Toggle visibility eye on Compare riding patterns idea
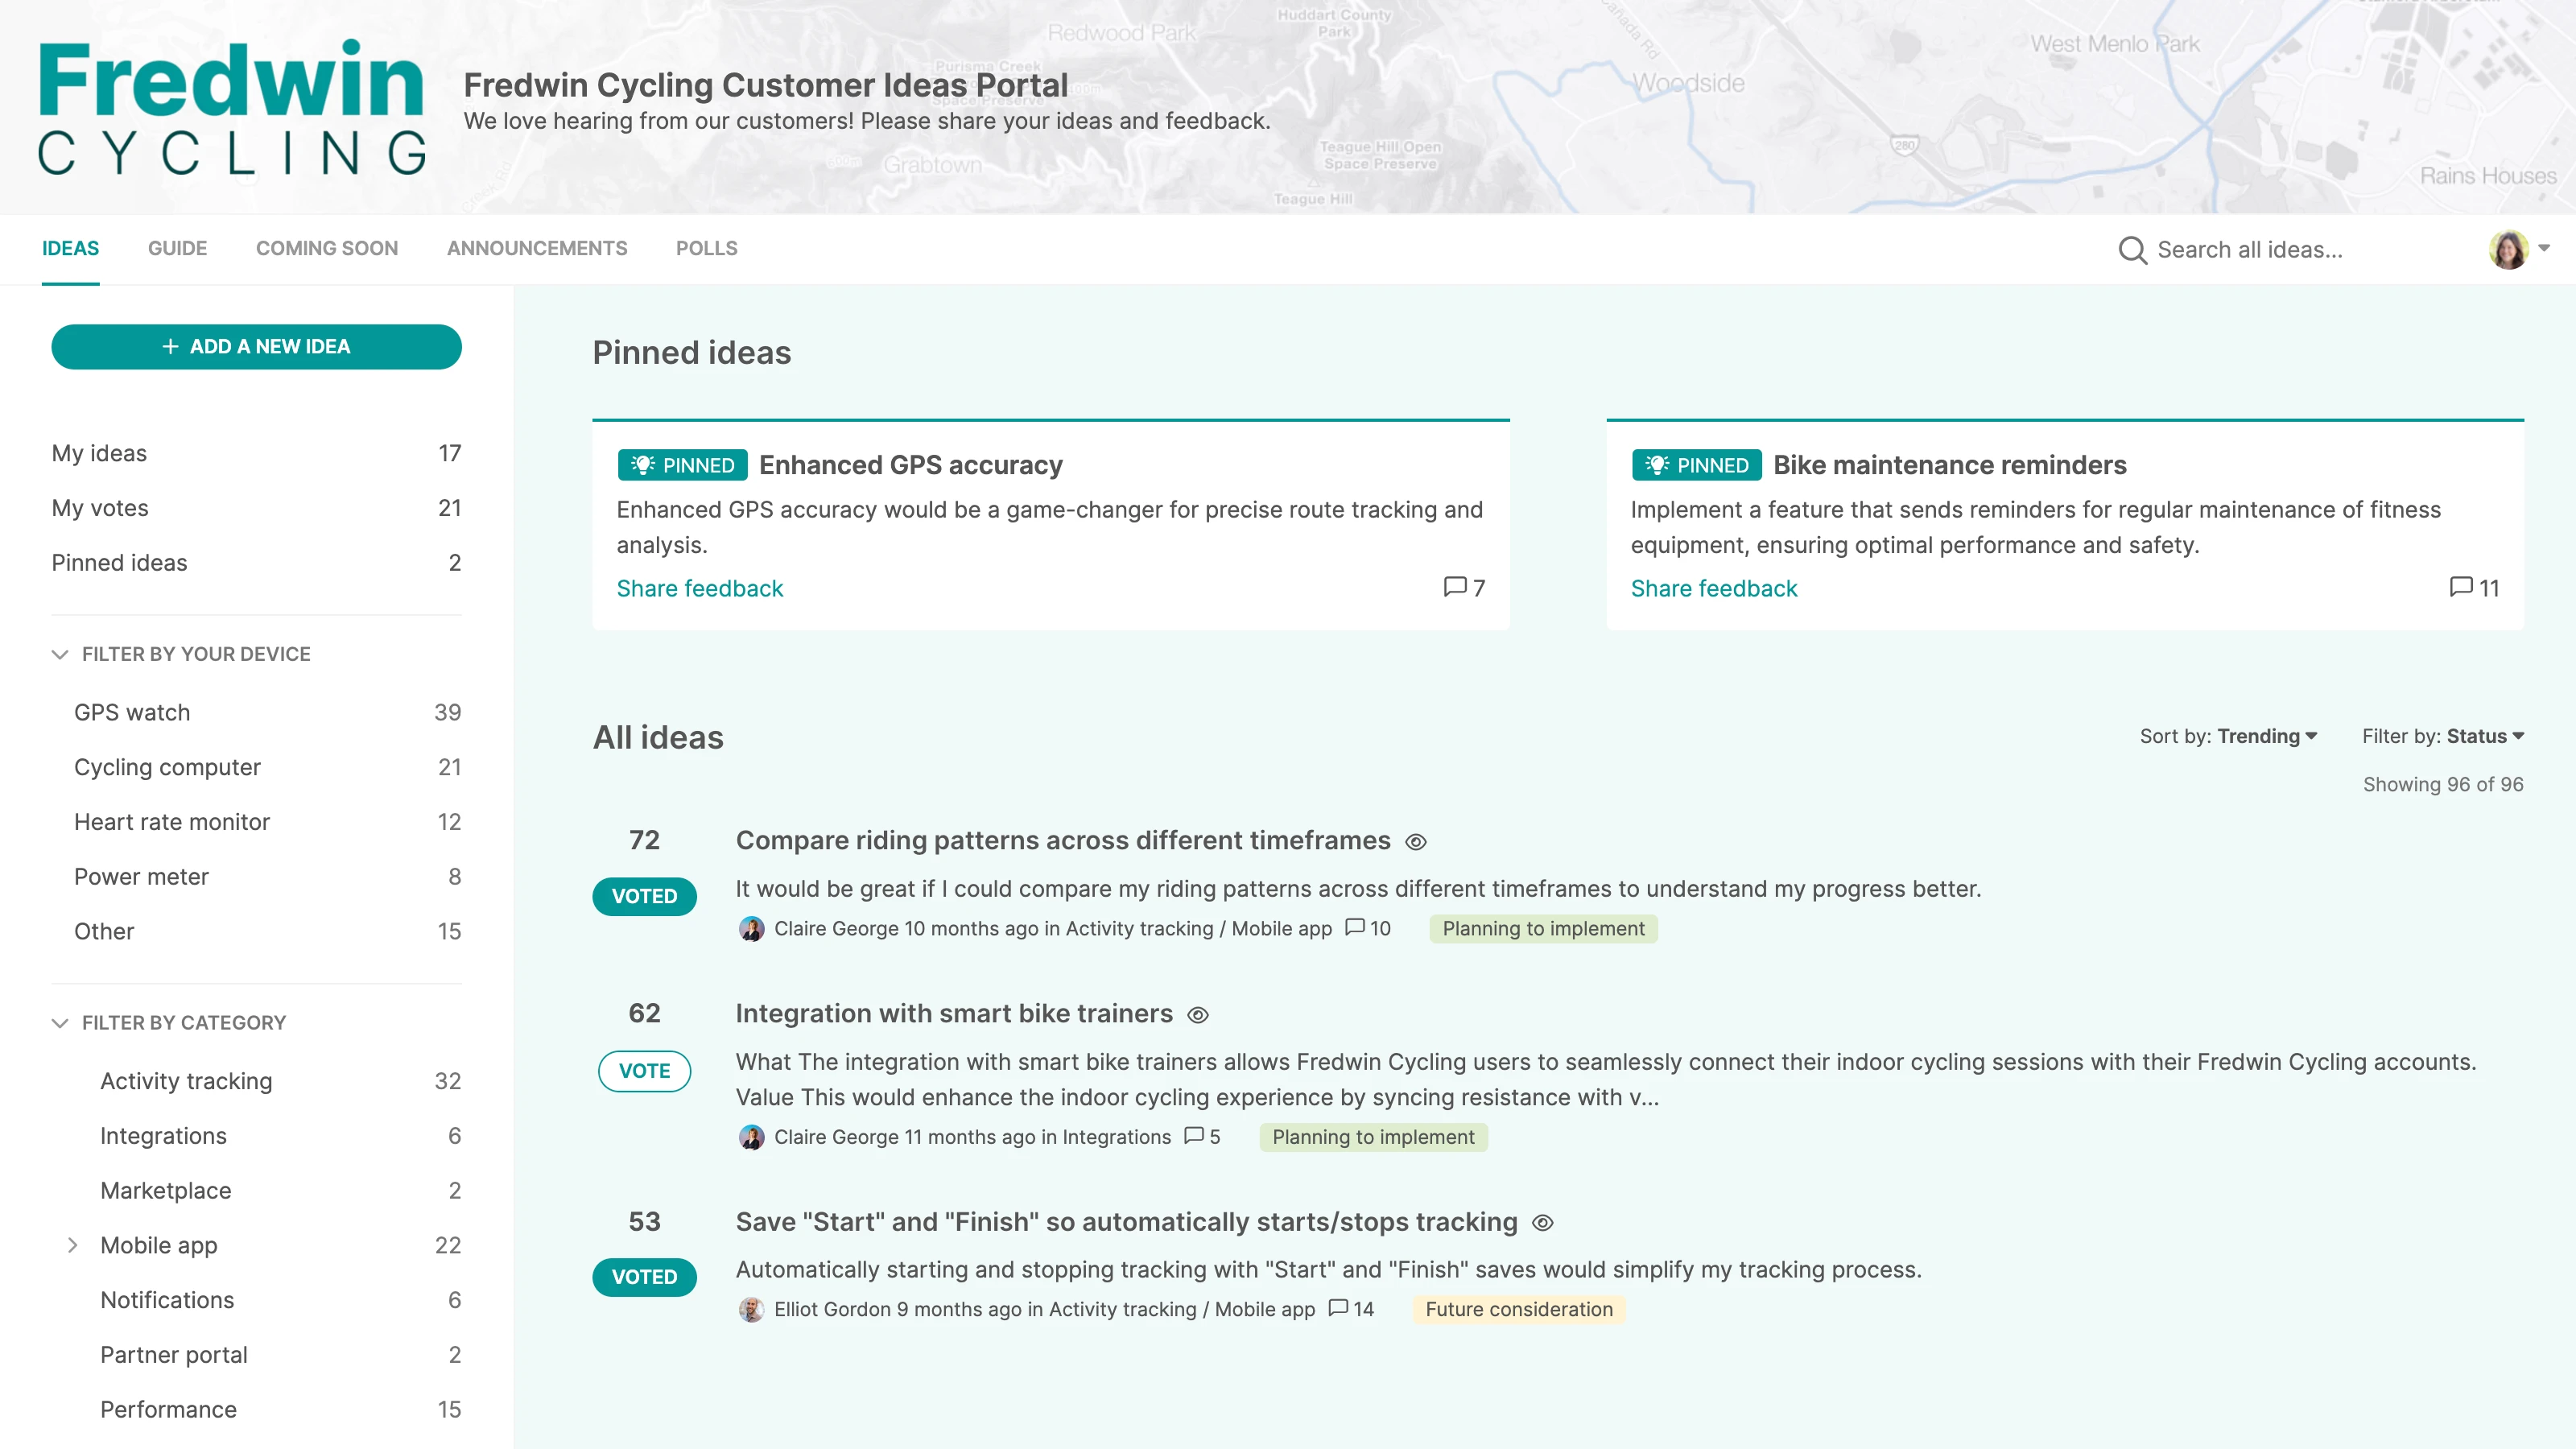The image size is (2576, 1449). click(1416, 842)
